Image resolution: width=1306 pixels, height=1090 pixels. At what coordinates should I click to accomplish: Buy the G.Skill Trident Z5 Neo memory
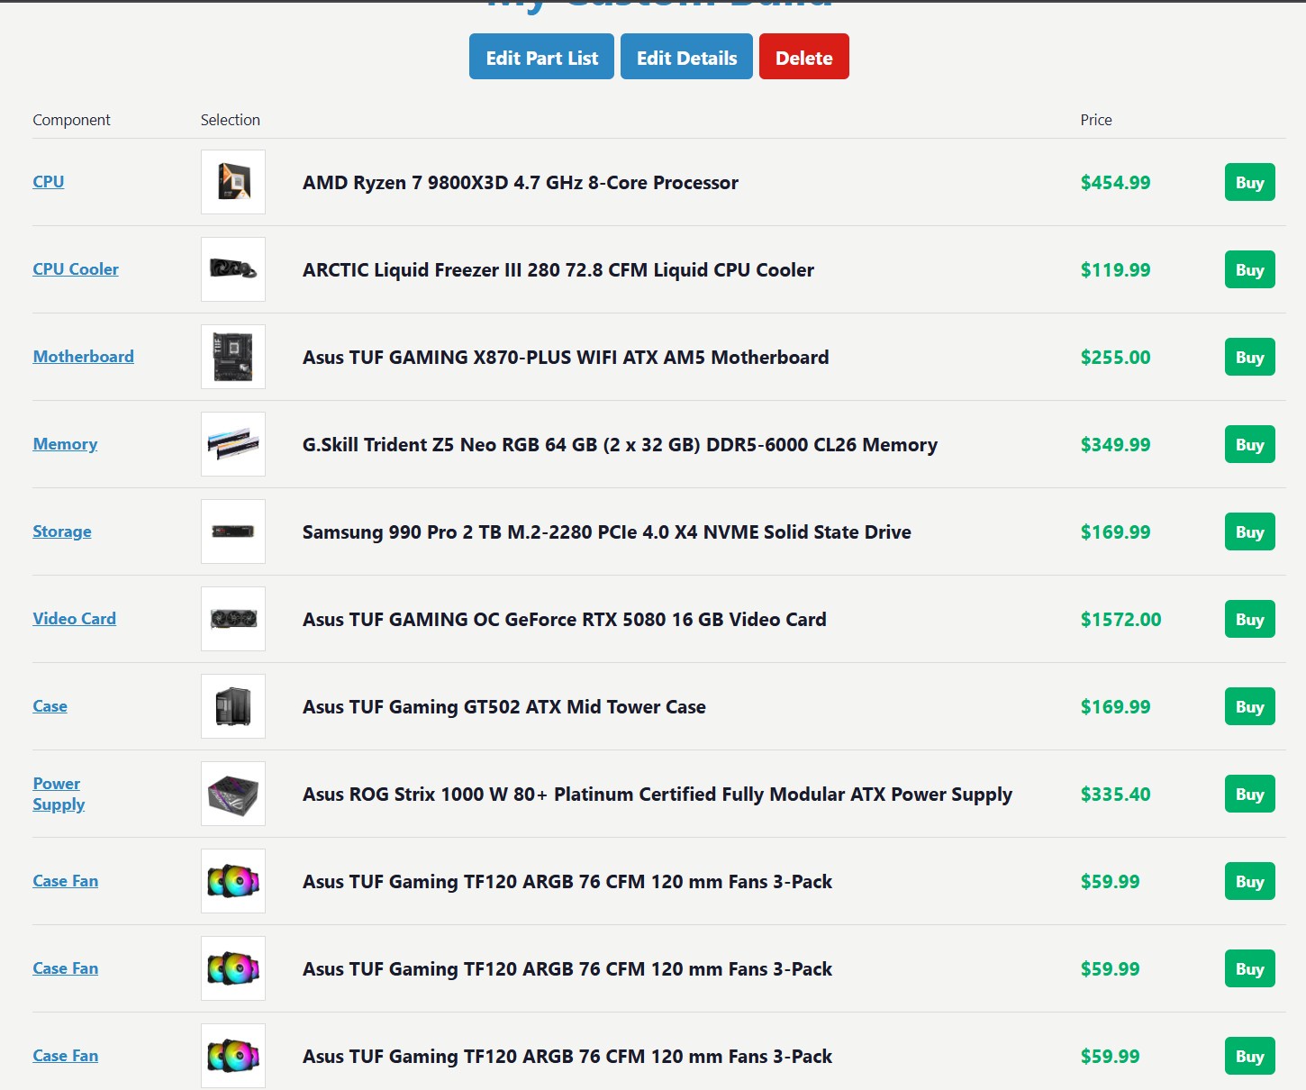(1249, 444)
